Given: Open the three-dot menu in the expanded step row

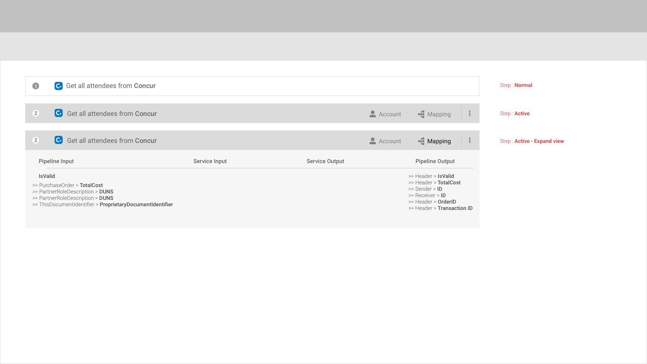Looking at the screenshot, I should click(x=470, y=140).
